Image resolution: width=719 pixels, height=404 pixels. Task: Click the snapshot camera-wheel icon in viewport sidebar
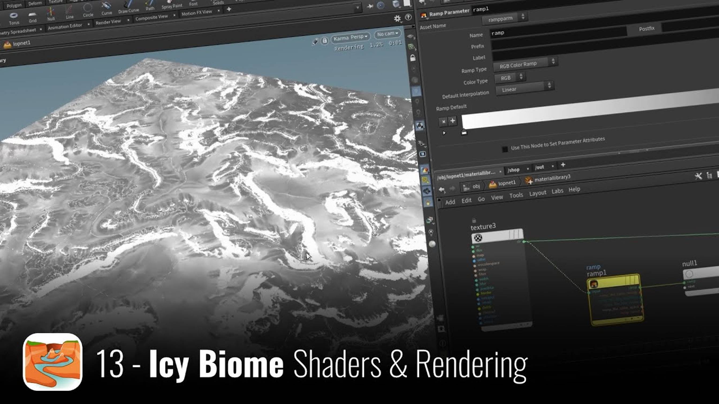pyautogui.click(x=420, y=126)
